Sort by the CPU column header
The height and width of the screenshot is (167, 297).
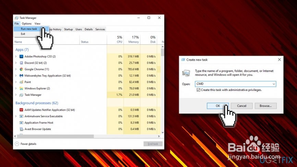tap(115, 39)
